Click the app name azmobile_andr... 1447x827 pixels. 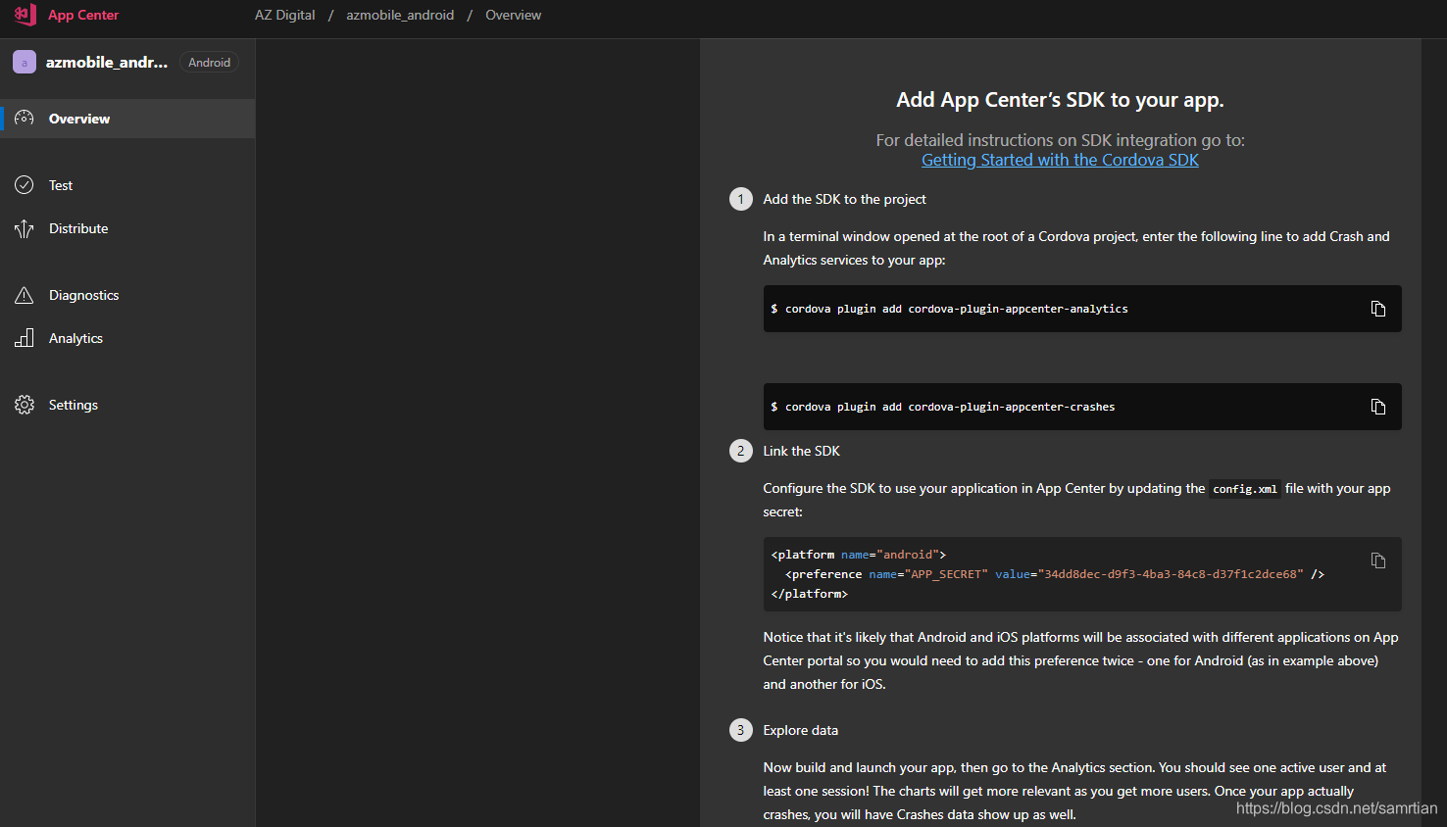pos(108,61)
